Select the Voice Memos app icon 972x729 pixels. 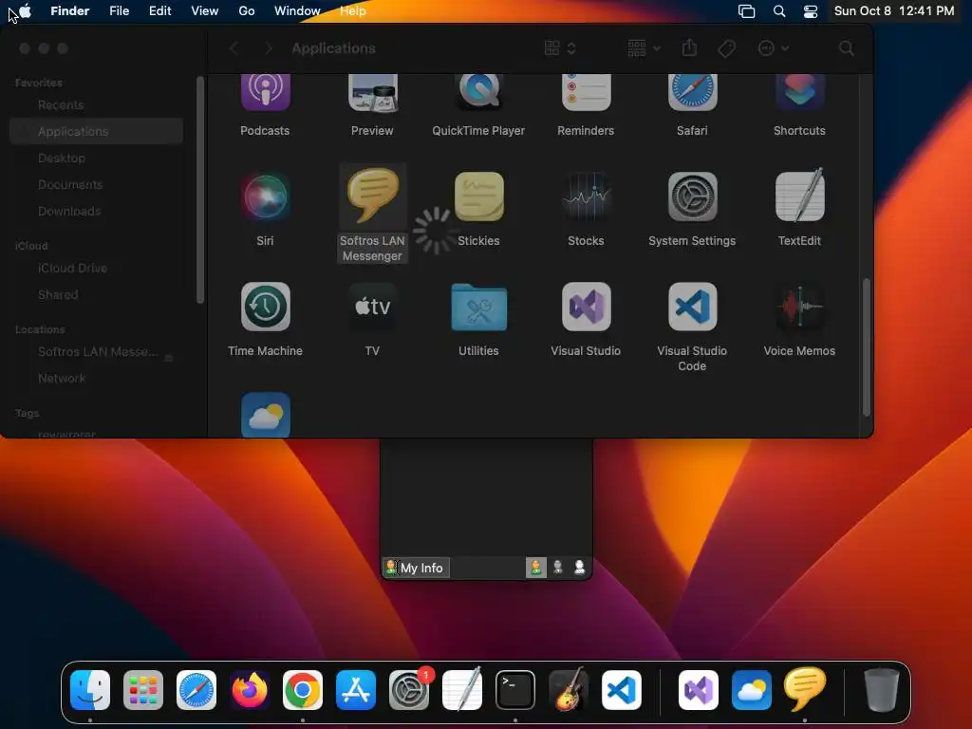click(x=799, y=307)
